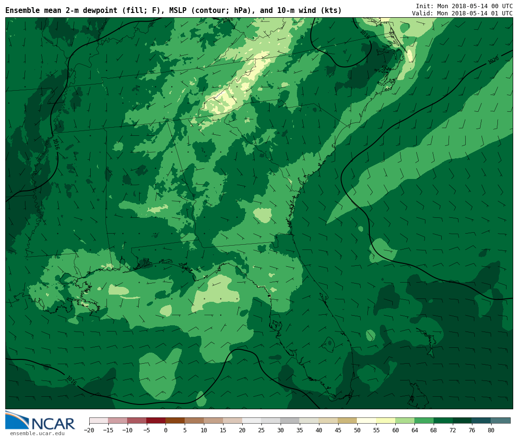Click the NCAR logo
Screen dimensions: 518x439
[x=40, y=420]
